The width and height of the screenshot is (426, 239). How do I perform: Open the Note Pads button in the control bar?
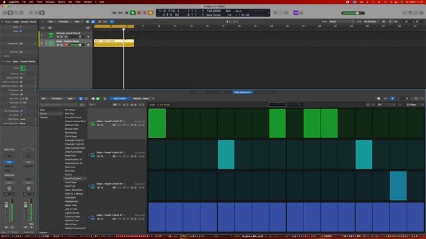410,13
